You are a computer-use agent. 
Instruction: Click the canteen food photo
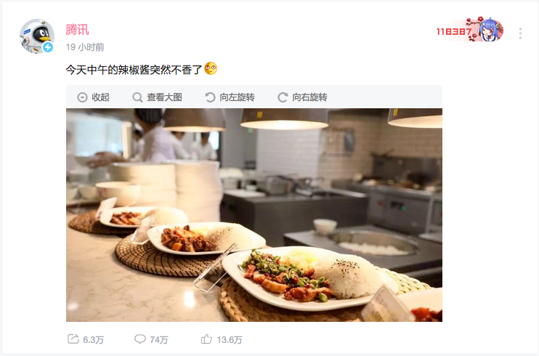tap(254, 215)
